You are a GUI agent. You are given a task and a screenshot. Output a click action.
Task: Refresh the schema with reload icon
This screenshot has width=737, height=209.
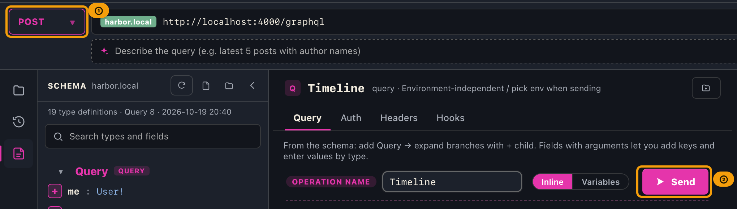182,85
